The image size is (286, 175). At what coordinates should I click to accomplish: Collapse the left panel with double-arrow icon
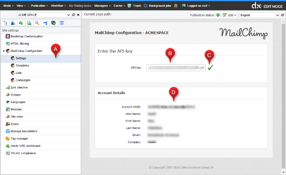[x=78, y=15]
